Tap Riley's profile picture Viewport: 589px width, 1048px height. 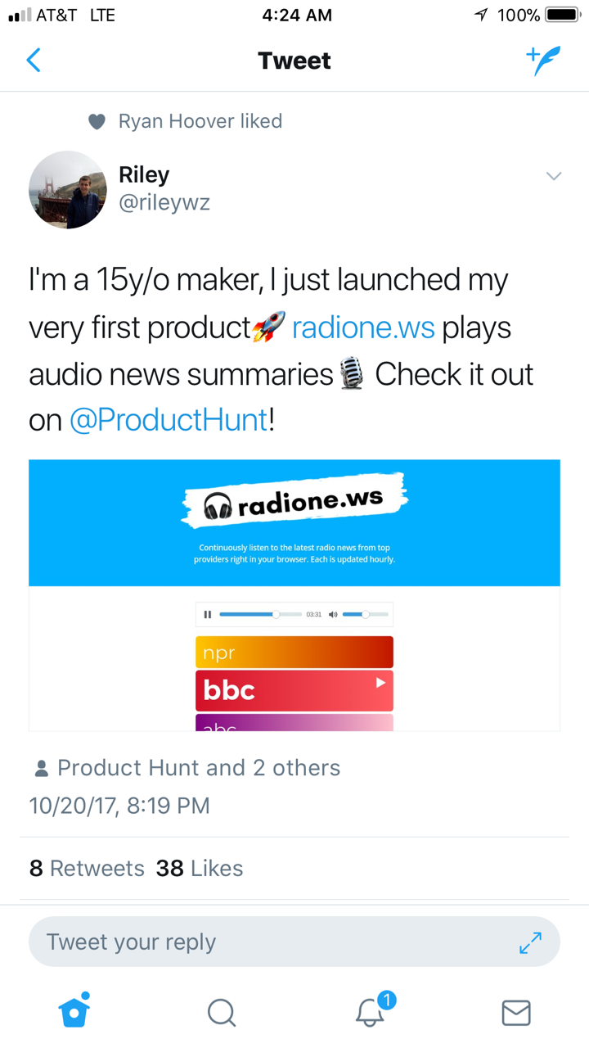[68, 189]
